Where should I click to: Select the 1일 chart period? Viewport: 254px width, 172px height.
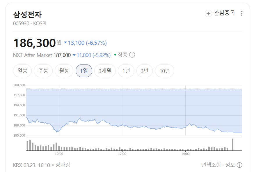click(84, 71)
